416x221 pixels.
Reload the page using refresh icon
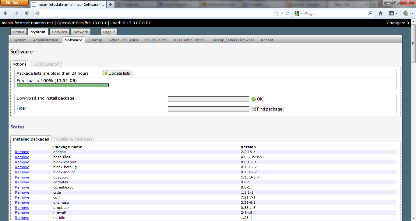(287, 13)
